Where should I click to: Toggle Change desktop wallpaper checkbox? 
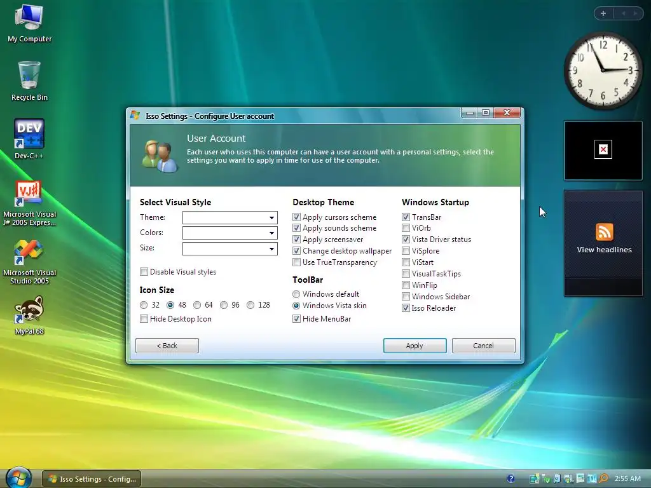point(296,250)
